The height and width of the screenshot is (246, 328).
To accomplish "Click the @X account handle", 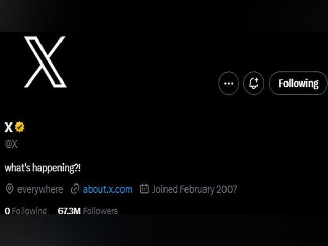I will (11, 144).
